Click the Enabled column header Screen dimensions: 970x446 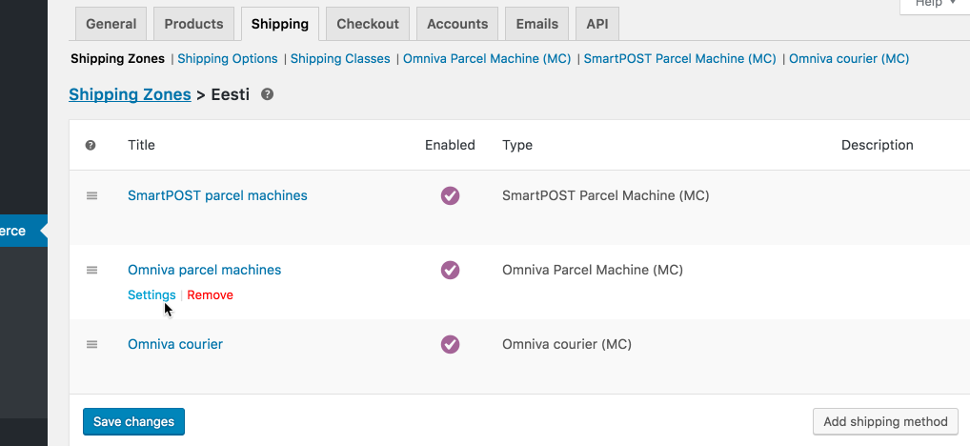click(x=450, y=146)
